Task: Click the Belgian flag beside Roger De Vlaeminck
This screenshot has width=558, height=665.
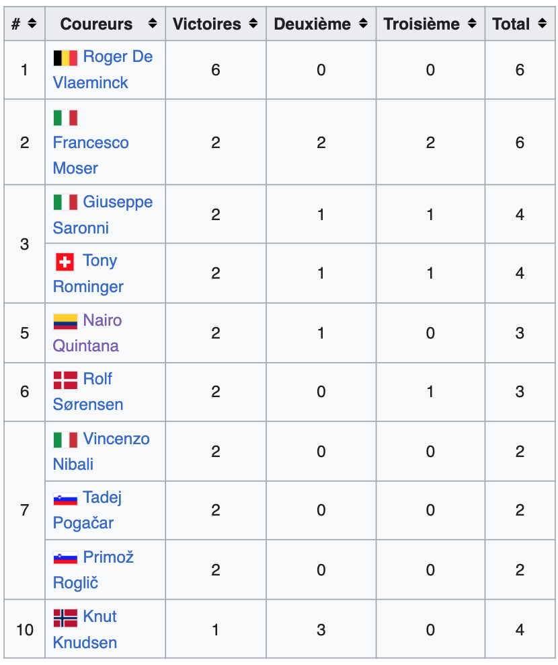Action: point(65,58)
